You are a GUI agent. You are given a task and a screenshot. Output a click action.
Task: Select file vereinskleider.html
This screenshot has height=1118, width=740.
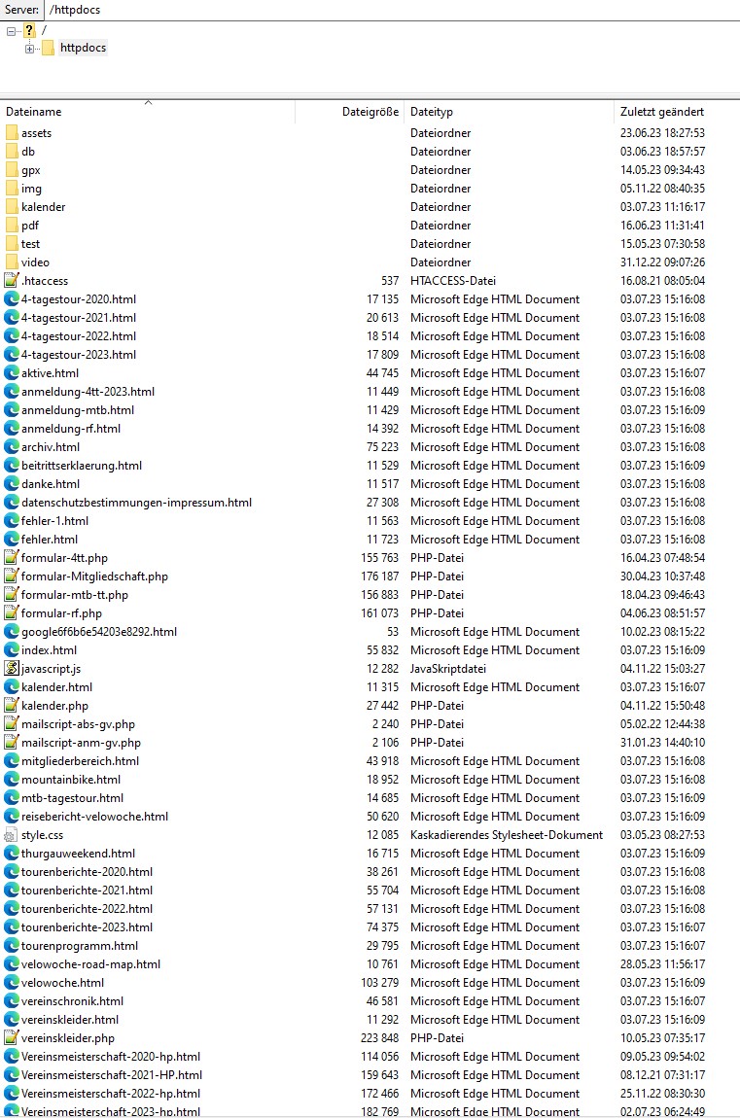pyautogui.click(x=70, y=1020)
